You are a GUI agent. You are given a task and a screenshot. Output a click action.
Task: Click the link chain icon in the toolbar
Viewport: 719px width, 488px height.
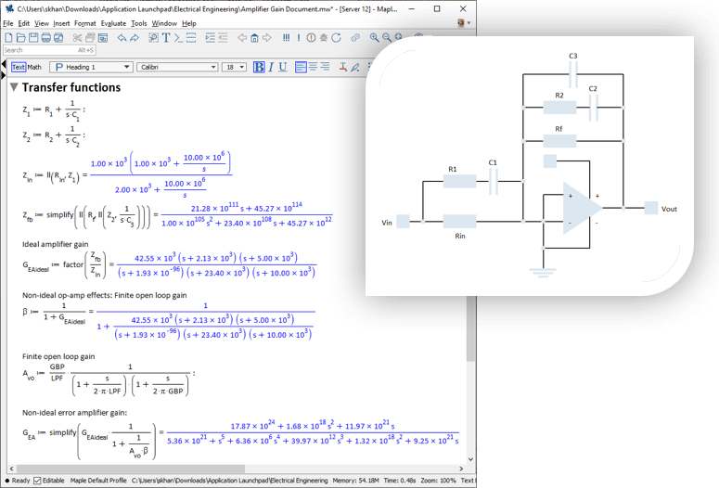pos(355,38)
